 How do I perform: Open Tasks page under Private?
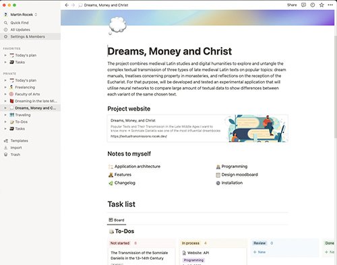point(20,129)
